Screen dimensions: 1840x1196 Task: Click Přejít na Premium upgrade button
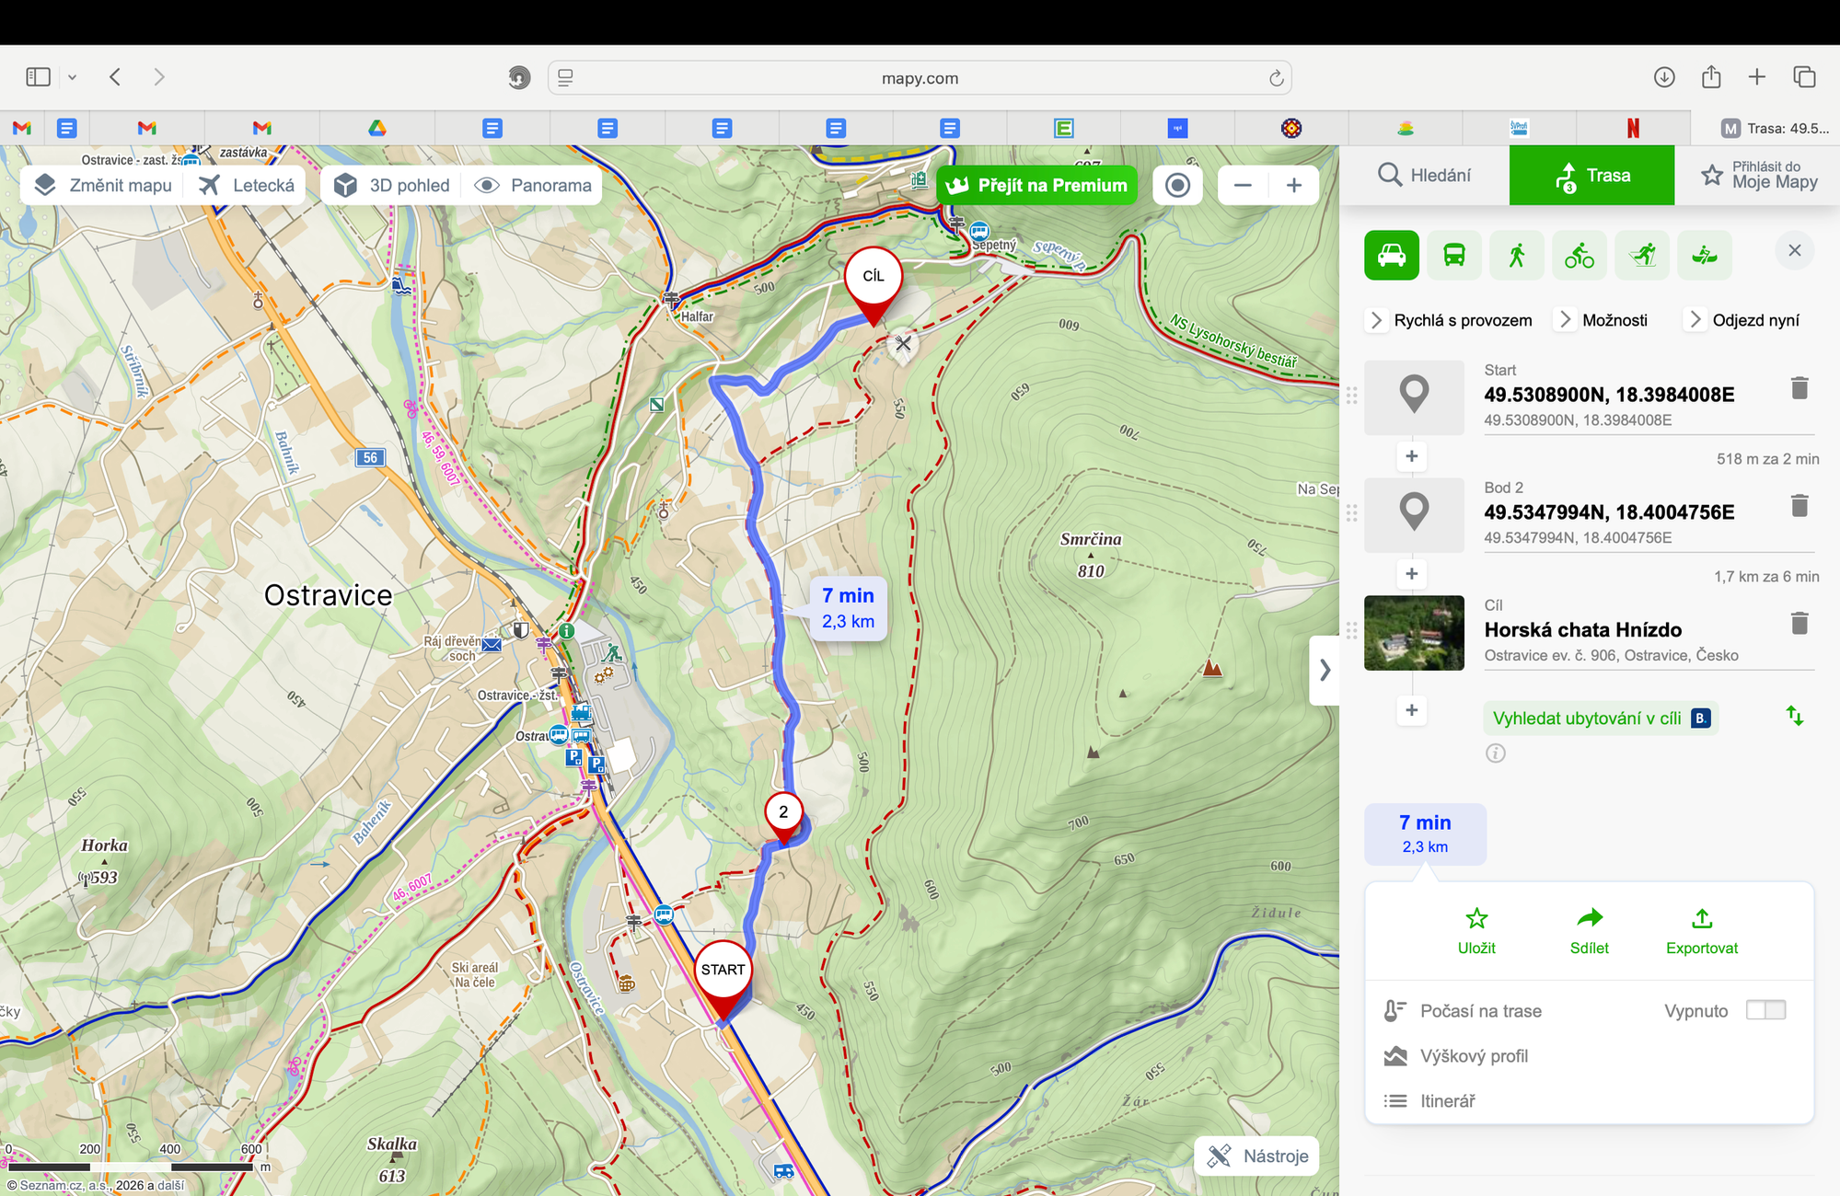1036,185
